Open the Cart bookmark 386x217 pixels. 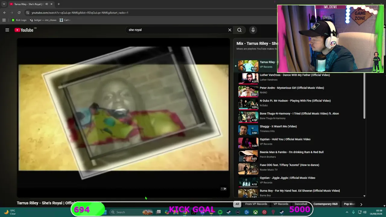(x=65, y=20)
